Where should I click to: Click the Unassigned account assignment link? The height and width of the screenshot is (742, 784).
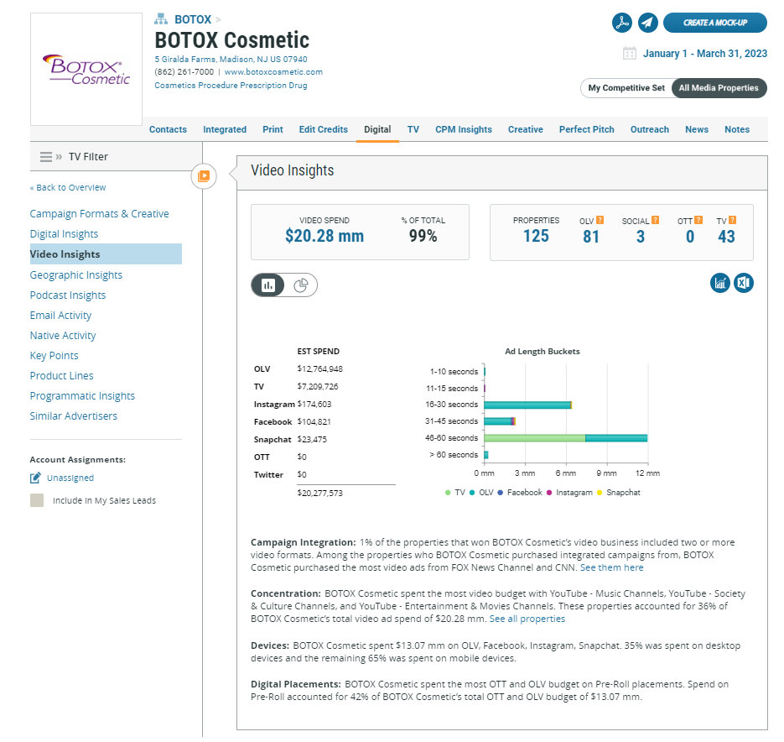click(70, 478)
